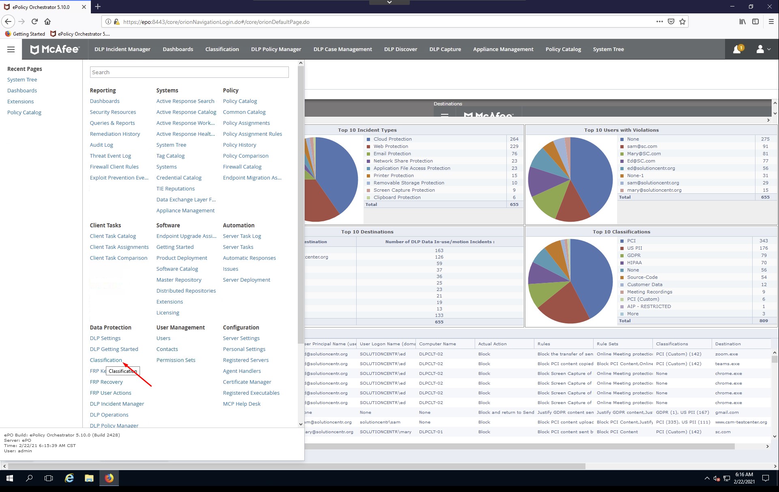Open Firefox library icon
The height and width of the screenshot is (492, 779).
tap(742, 21)
